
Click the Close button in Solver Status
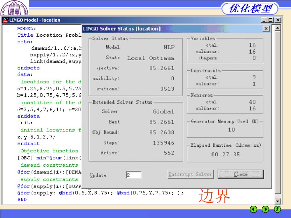pos(240,174)
